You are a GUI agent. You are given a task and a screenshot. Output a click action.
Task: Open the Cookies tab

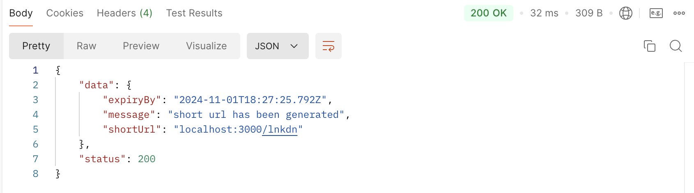65,13
